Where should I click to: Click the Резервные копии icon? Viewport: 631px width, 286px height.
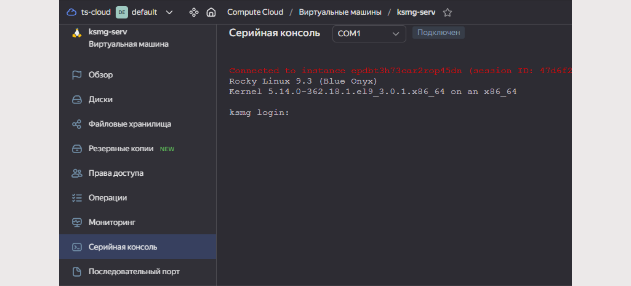pos(77,149)
